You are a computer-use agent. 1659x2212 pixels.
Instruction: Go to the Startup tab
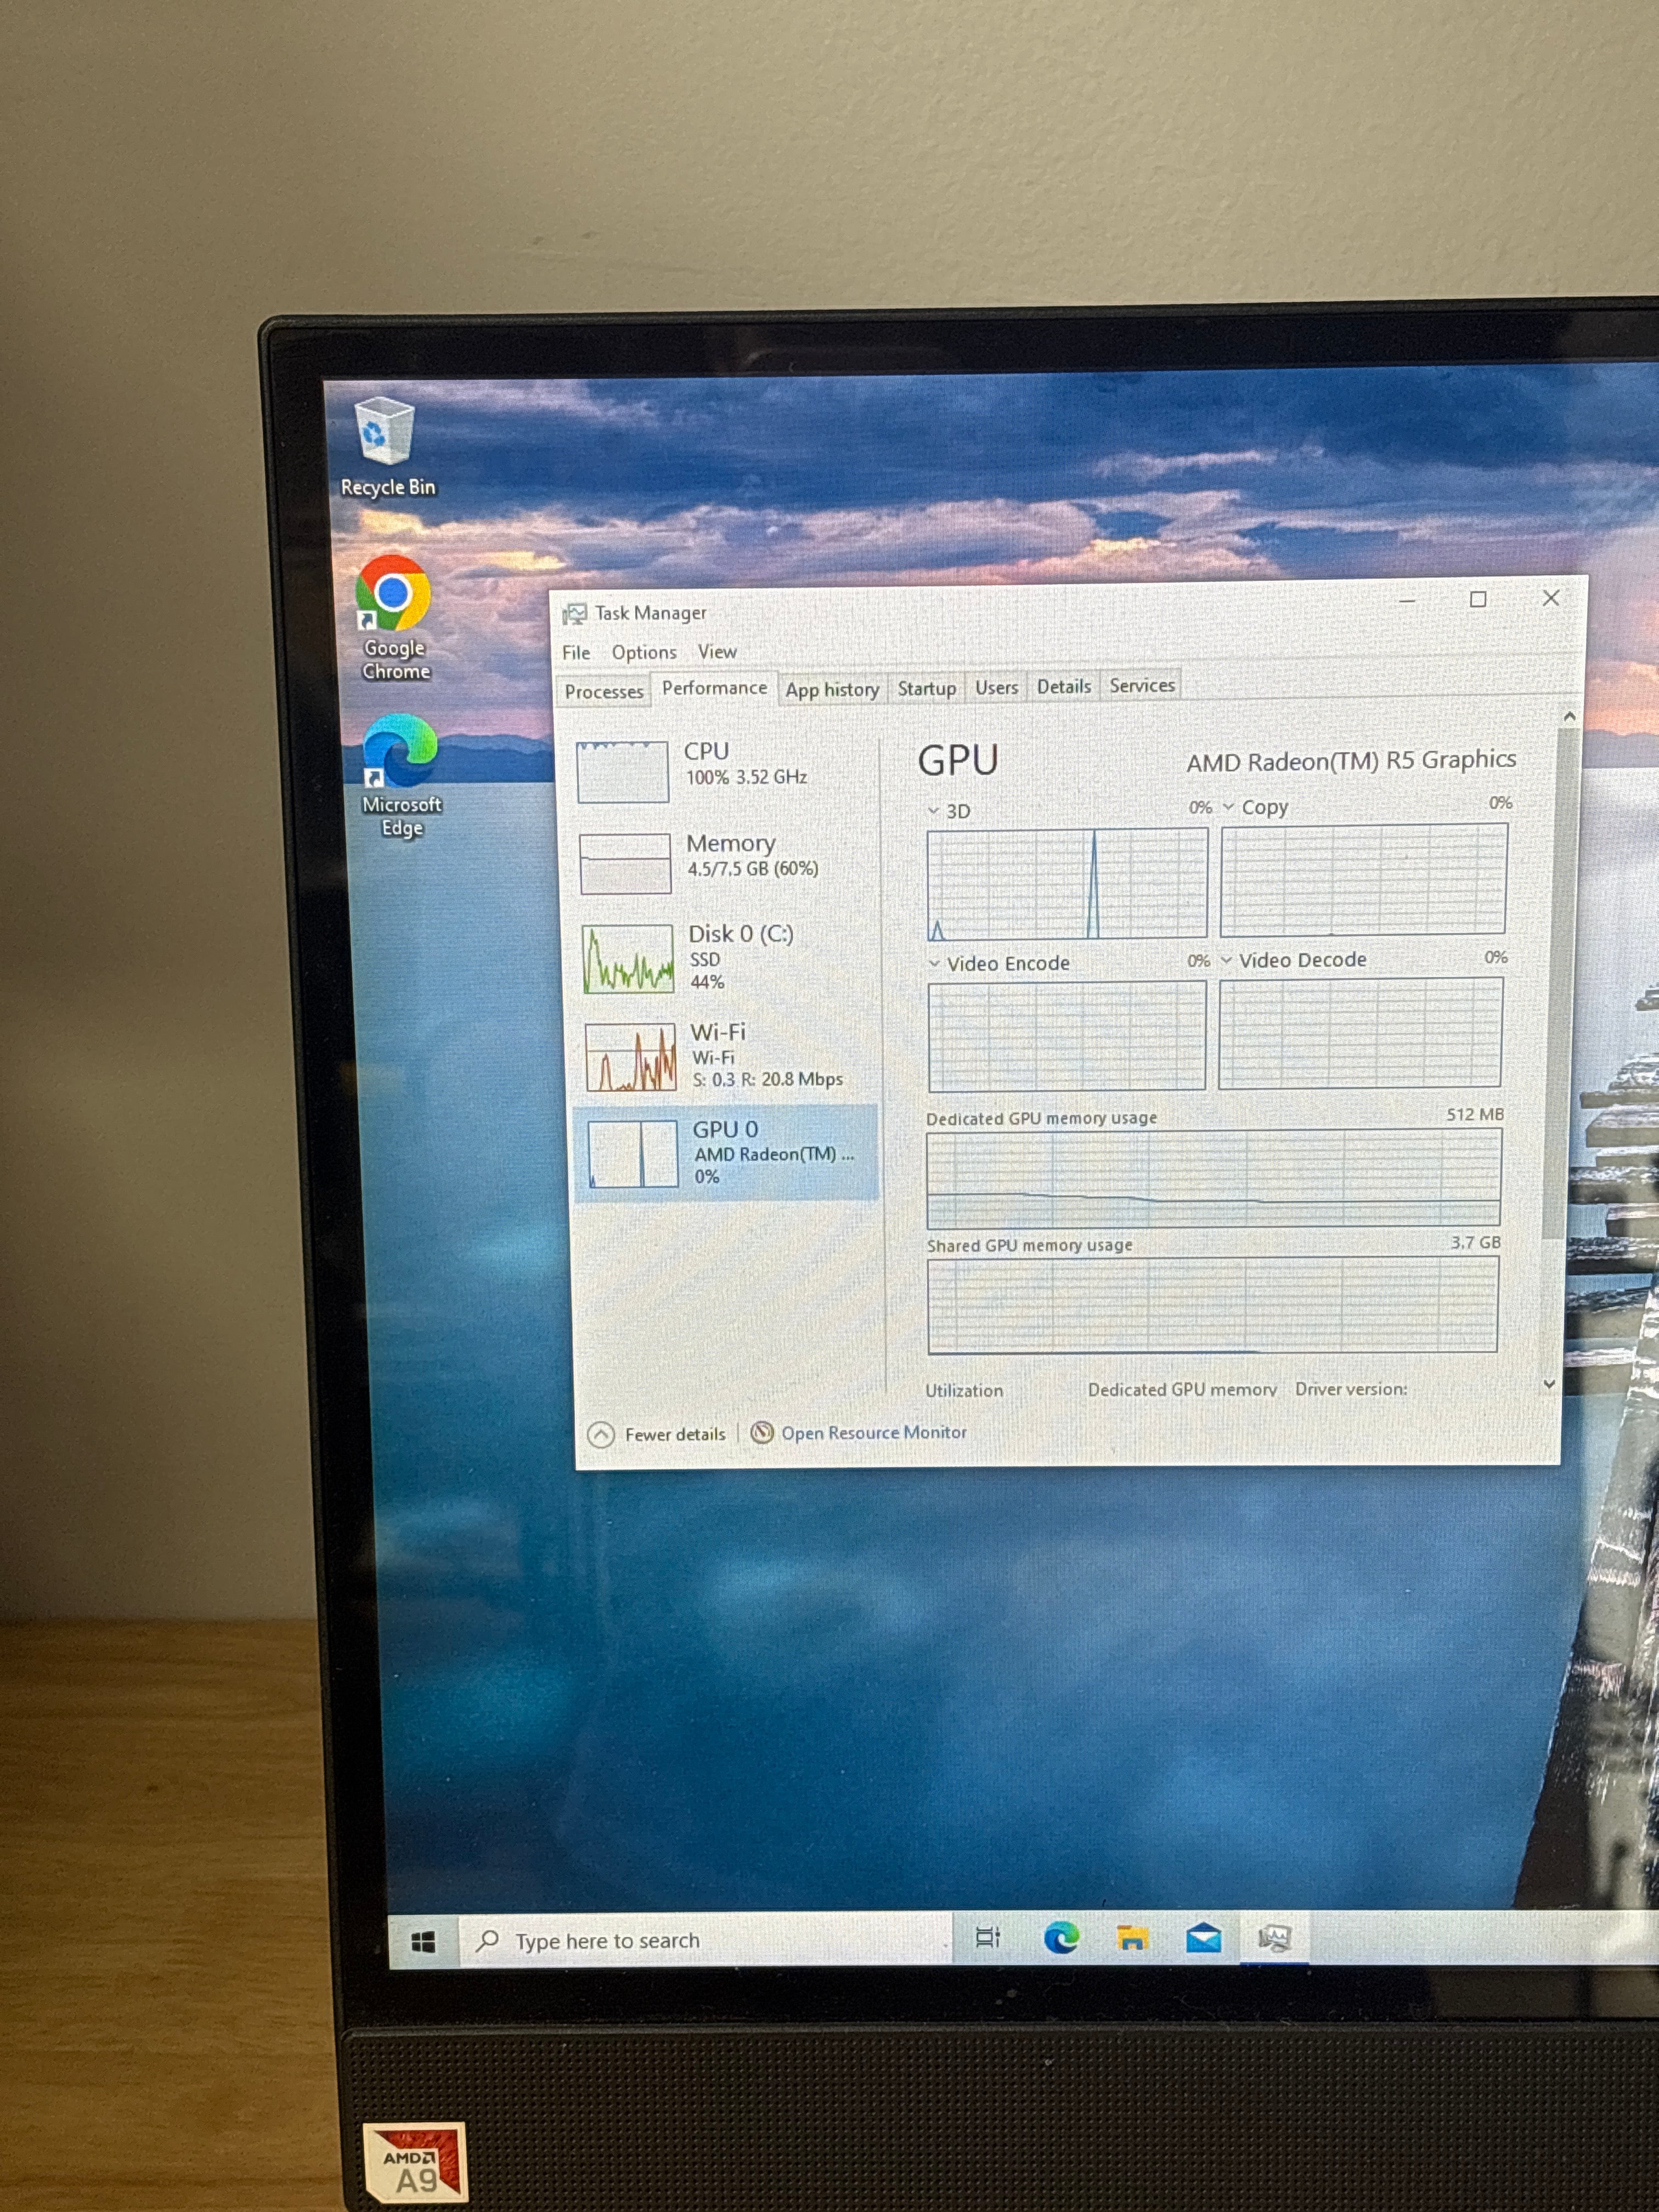pyautogui.click(x=926, y=688)
